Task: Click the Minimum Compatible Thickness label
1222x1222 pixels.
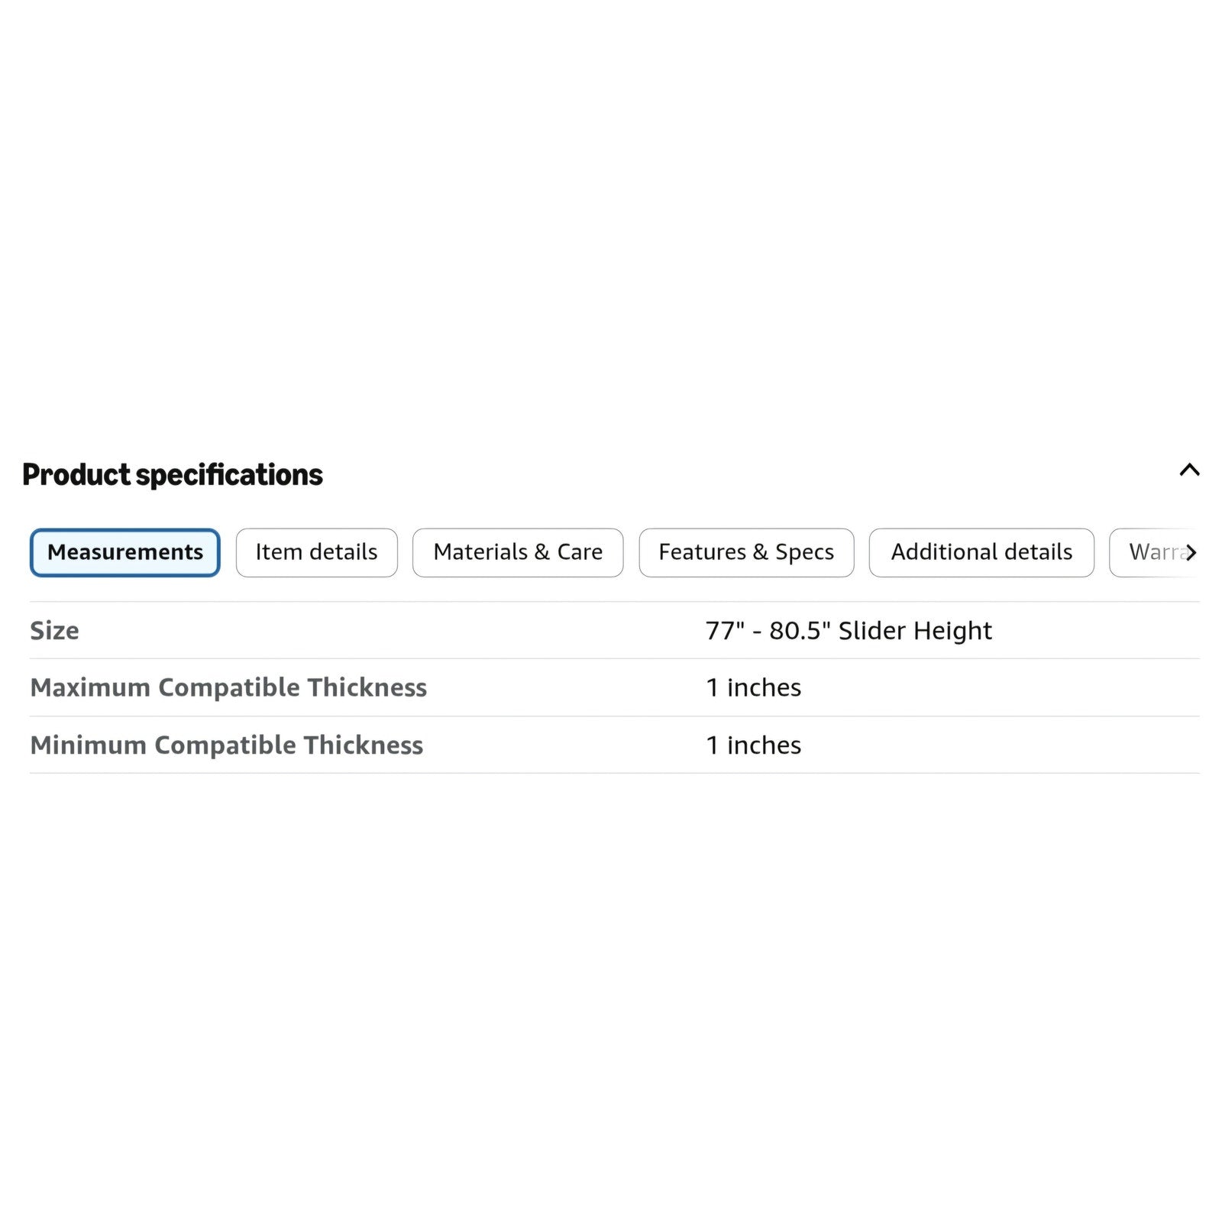Action: point(227,745)
